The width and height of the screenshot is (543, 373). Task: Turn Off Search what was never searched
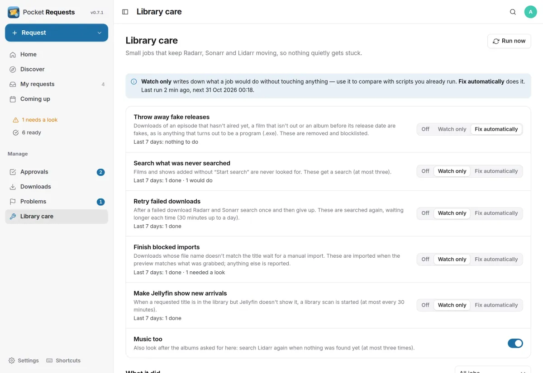[x=425, y=171]
